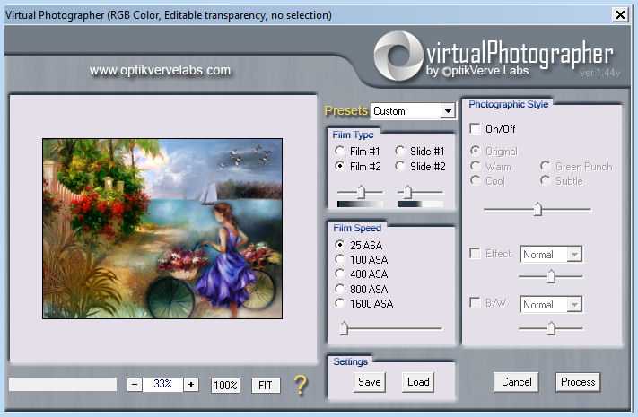Click the preview image of girl with bicycle
Screen dimensions: 638x417
(162, 229)
